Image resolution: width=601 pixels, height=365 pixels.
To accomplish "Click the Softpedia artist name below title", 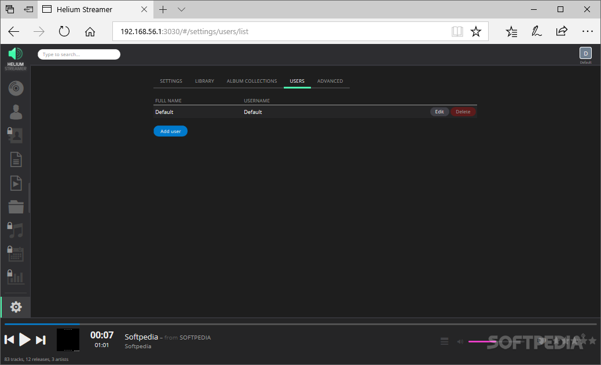I will (138, 346).
